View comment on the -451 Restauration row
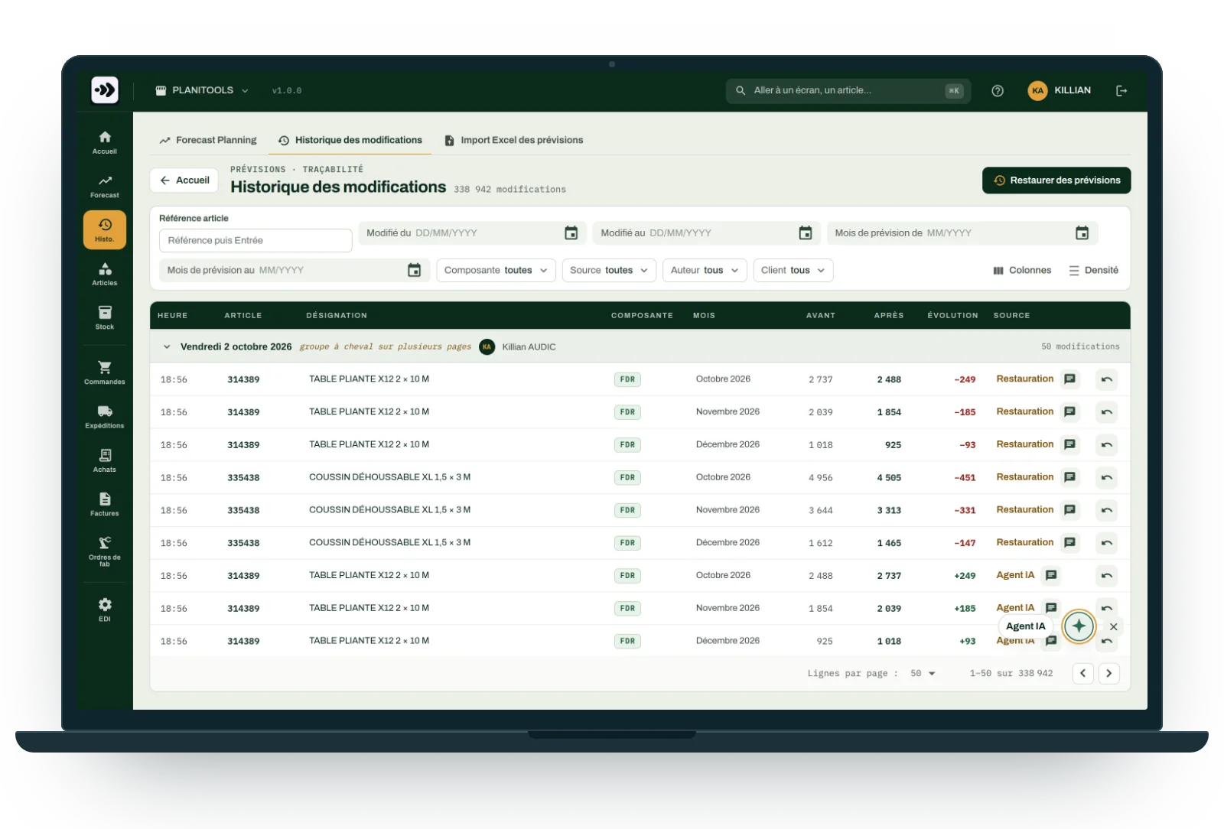This screenshot has height=829, width=1224. [1070, 477]
